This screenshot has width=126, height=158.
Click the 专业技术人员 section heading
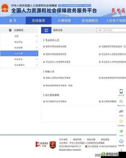click(52, 40)
